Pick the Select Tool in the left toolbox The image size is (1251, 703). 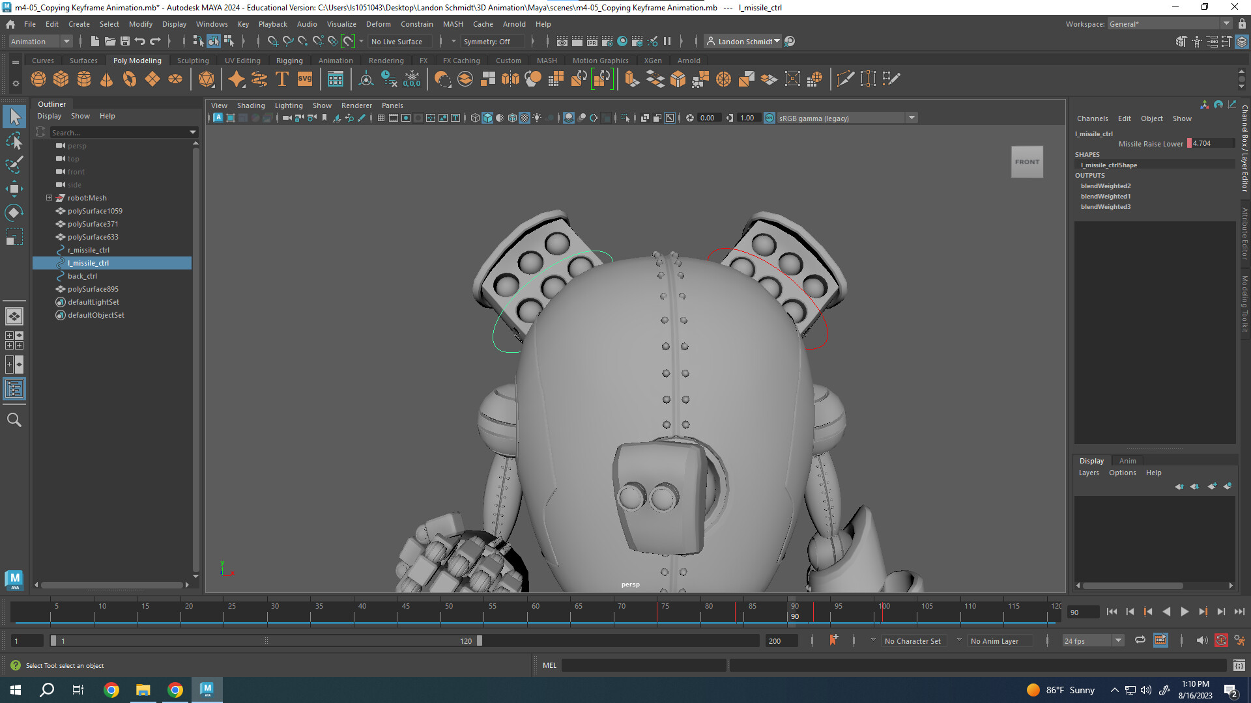pos(14,116)
